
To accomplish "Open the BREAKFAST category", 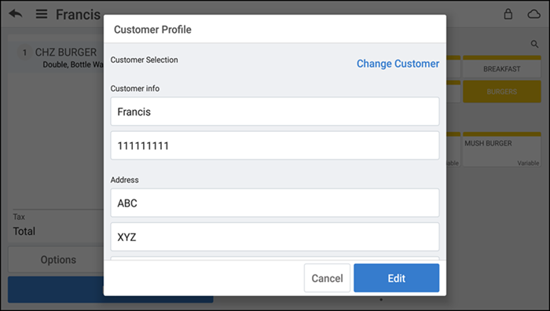I will (501, 67).
